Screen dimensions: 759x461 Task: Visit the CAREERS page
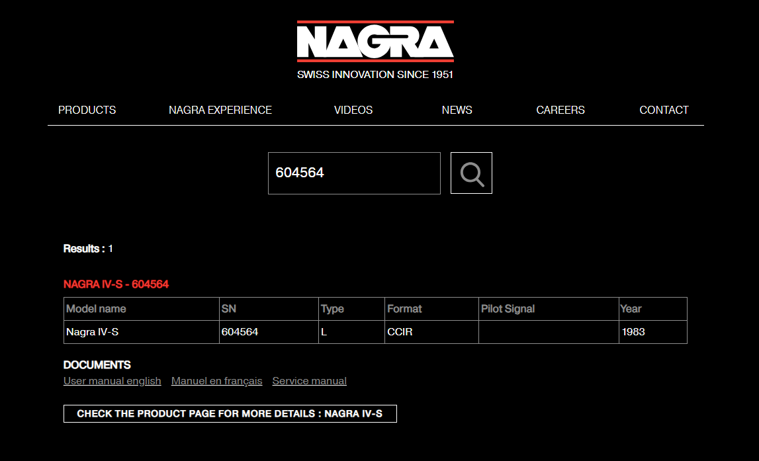click(x=560, y=110)
